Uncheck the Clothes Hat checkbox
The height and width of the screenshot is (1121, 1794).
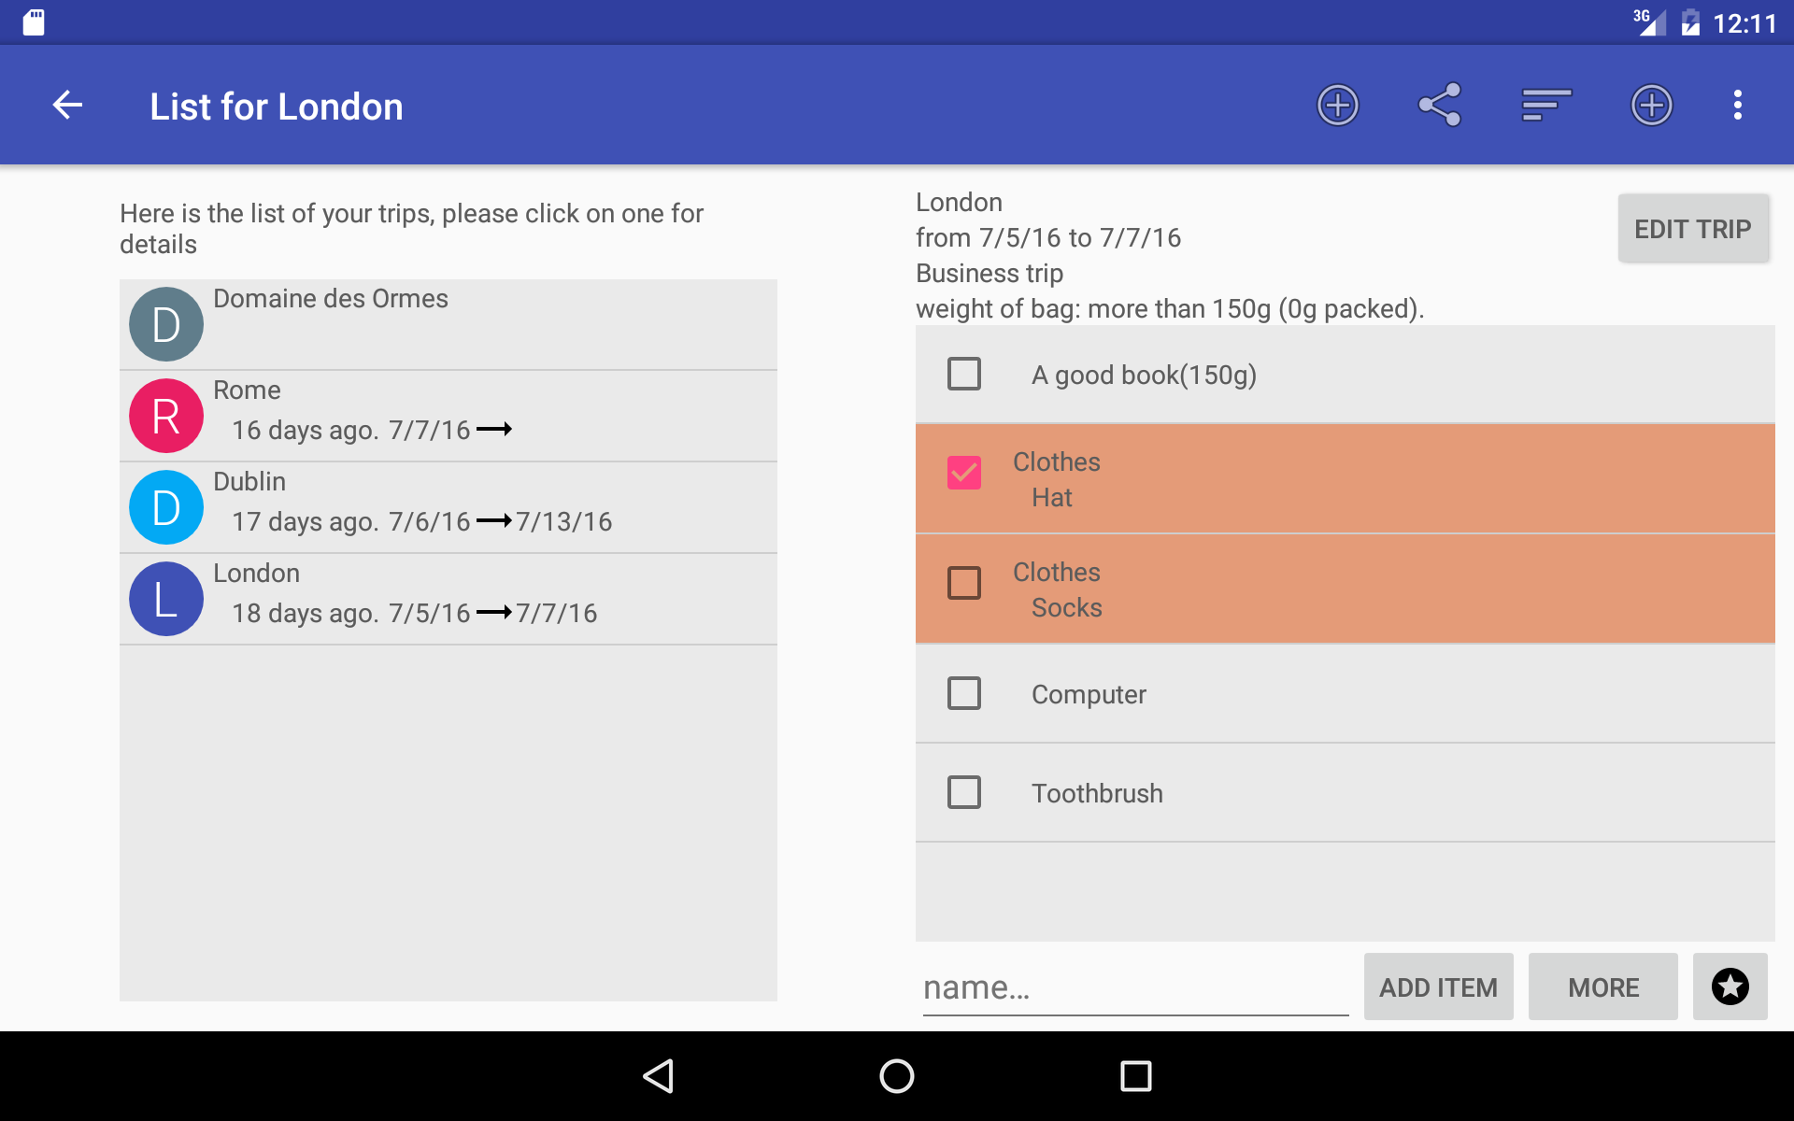[x=964, y=473]
